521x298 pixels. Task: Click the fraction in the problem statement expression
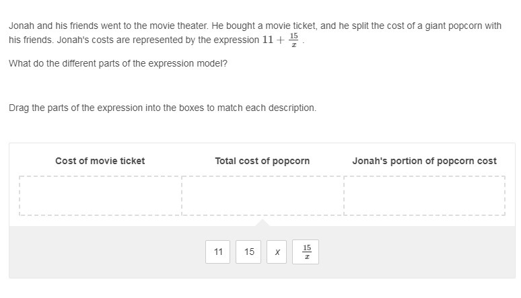[293, 40]
